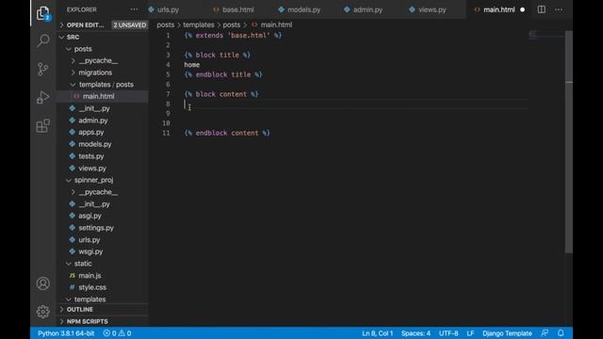
Task: Click the unsaved dot on main.html tab
Action: coord(522,9)
